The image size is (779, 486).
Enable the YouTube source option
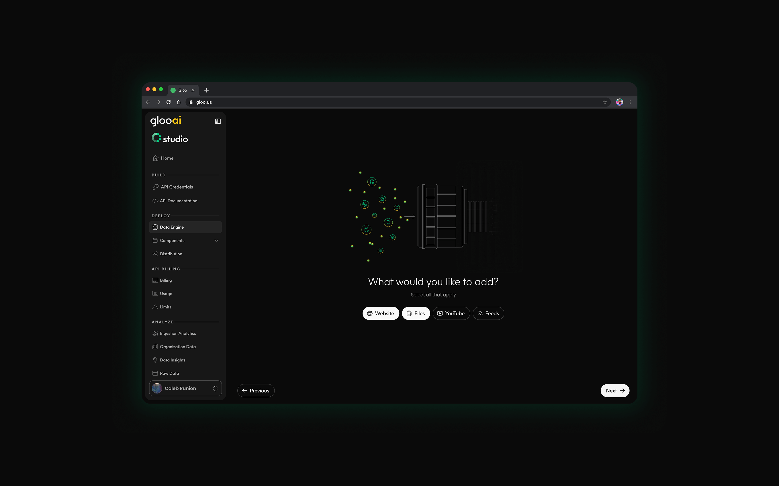point(451,313)
